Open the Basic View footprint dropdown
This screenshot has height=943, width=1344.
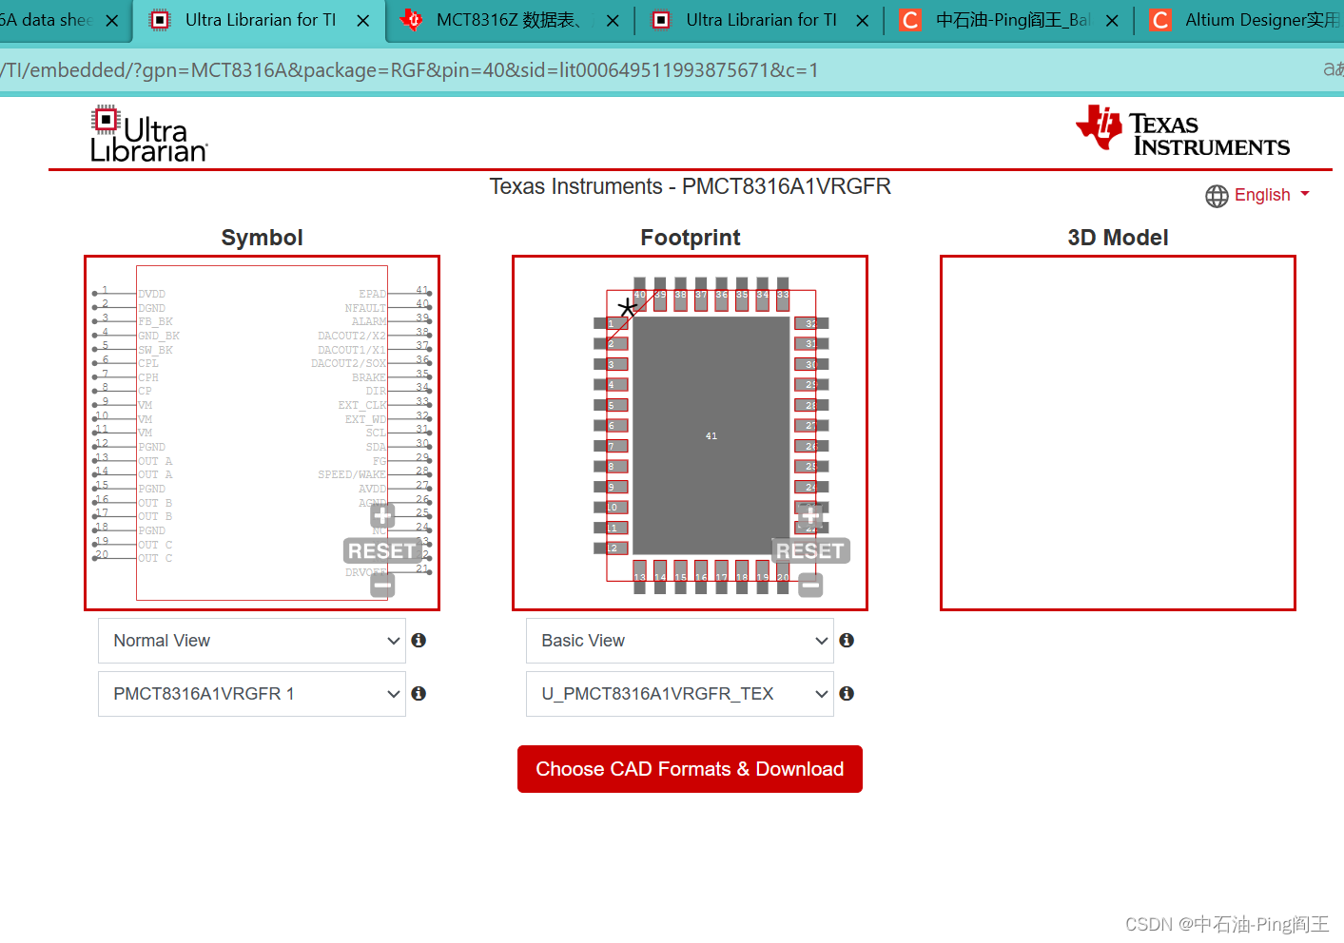pyautogui.click(x=680, y=641)
